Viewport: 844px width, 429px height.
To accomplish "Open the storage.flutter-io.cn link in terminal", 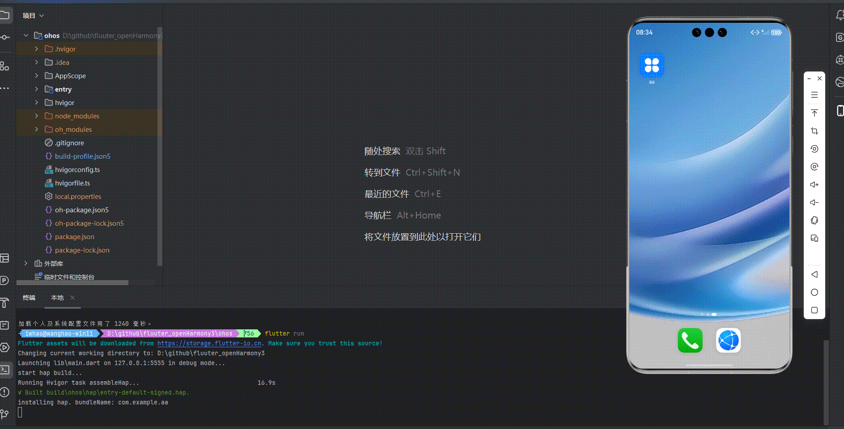I will point(209,343).
